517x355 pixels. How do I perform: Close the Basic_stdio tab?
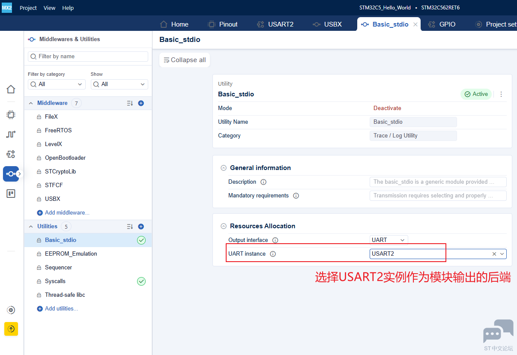[415, 24]
